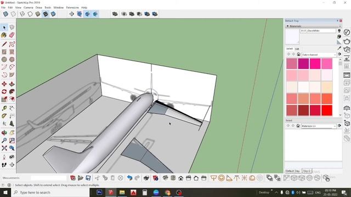Click the In Model home button

tap(298, 54)
